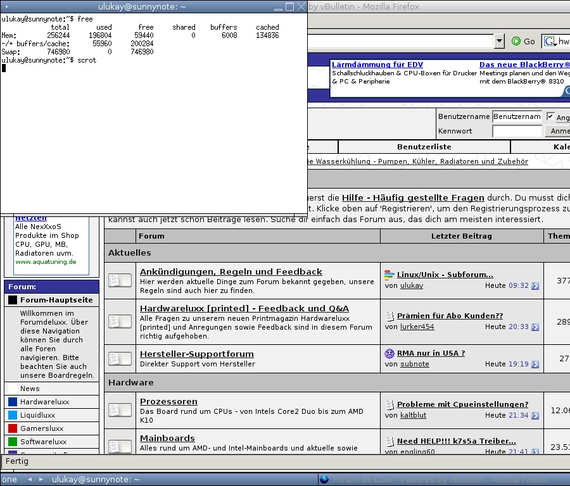The width and height of the screenshot is (570, 486).
Task: Click forum status icon beside Ankündigungen
Action: pos(120,280)
